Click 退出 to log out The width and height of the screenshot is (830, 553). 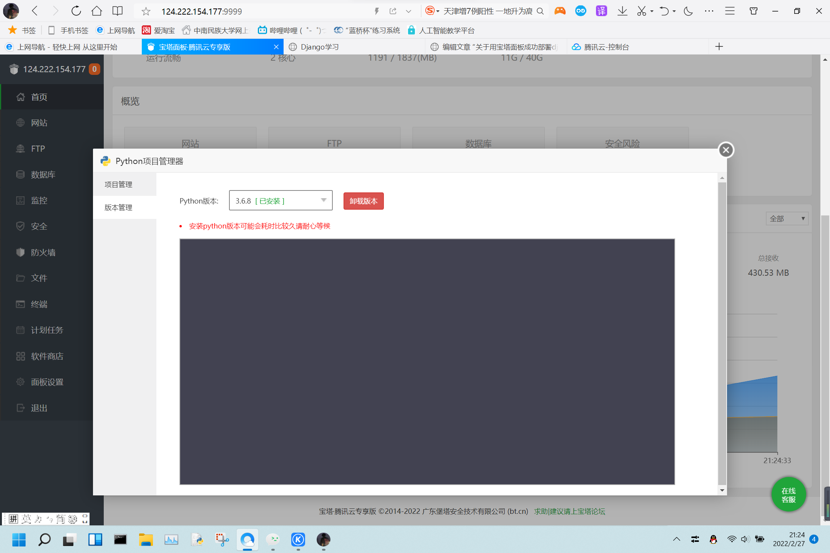pyautogui.click(x=47, y=408)
